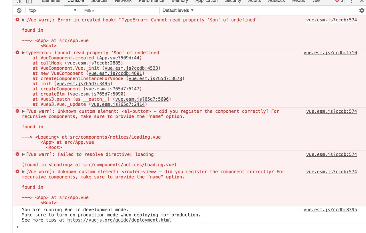The width and height of the screenshot is (366, 233).
Task: Click the red error count badge
Action: click(x=339, y=1)
